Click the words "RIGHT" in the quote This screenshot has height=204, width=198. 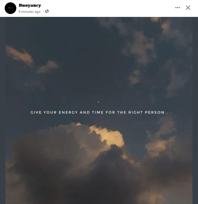(136, 112)
